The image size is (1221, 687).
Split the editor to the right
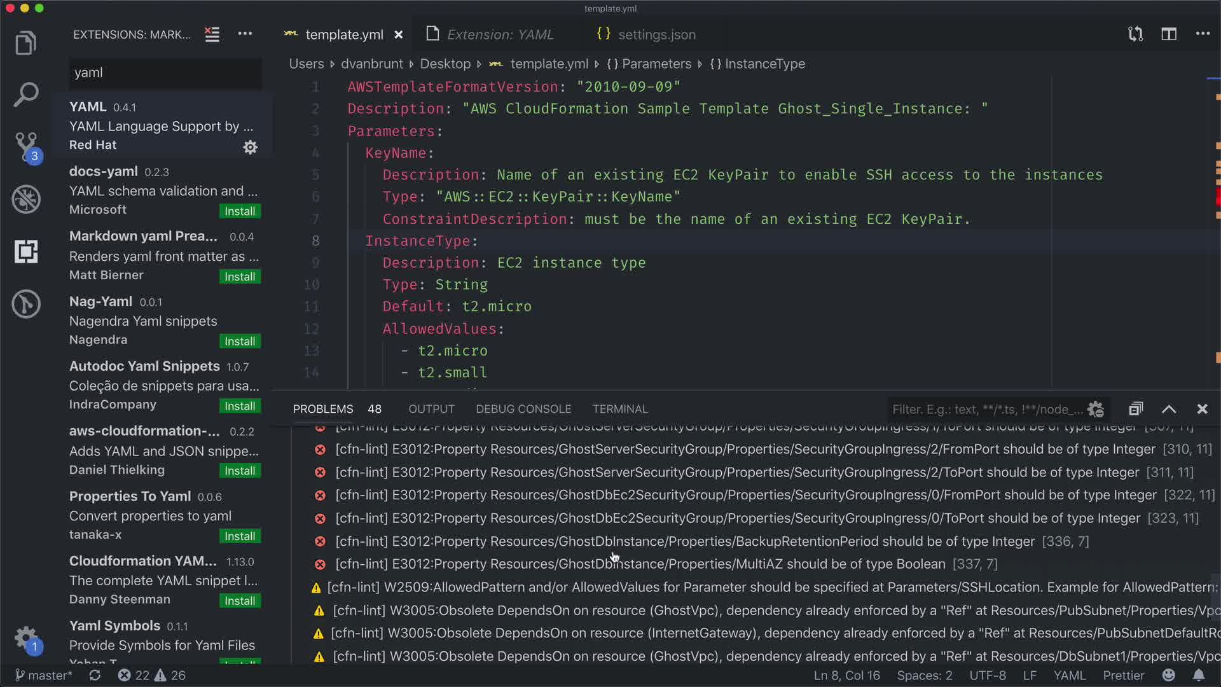1169,34
